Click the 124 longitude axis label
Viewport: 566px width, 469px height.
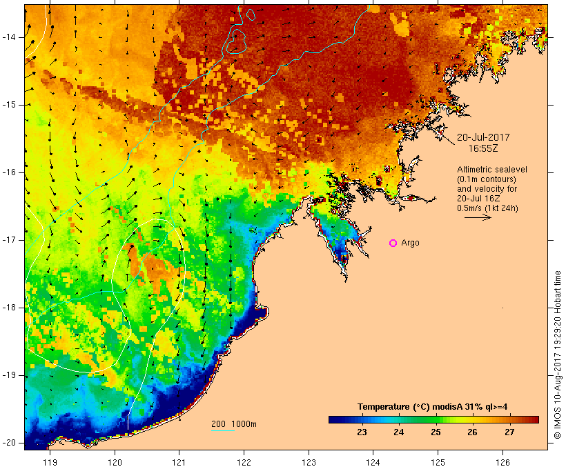click(x=373, y=462)
